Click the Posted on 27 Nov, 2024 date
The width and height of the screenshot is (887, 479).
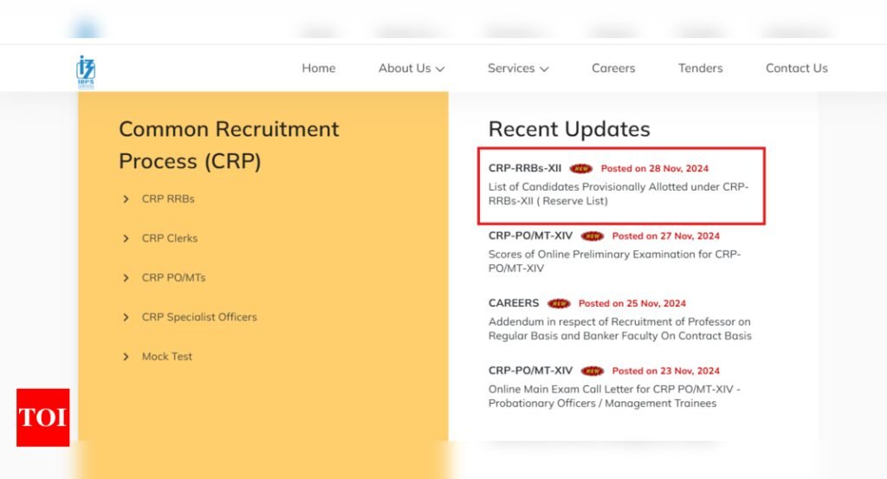[x=666, y=236]
